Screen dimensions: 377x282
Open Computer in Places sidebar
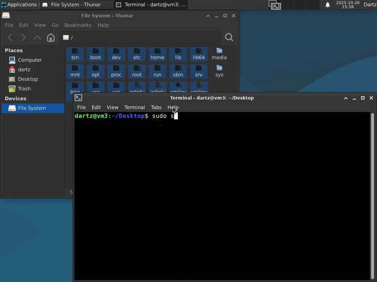tap(33, 60)
